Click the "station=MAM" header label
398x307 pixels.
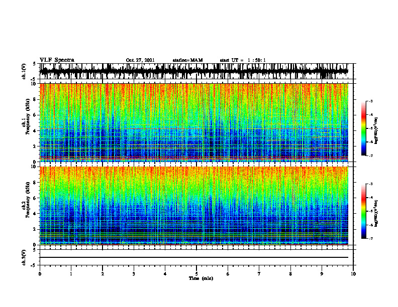coord(187,60)
